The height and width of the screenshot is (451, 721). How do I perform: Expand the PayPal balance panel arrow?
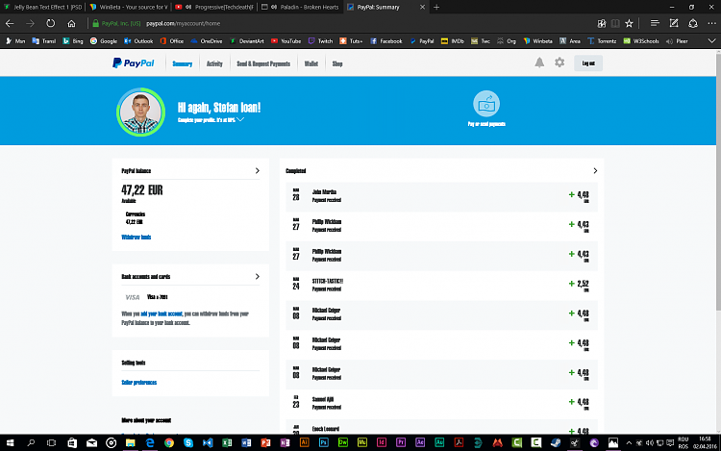258,170
